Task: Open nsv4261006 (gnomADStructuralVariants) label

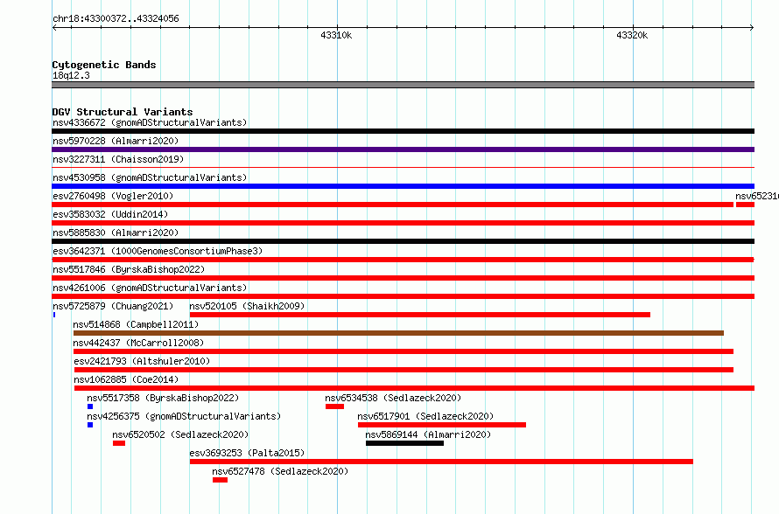Action: [x=150, y=288]
